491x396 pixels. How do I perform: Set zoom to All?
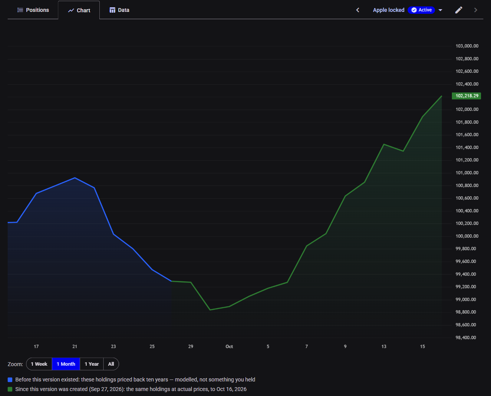111,364
